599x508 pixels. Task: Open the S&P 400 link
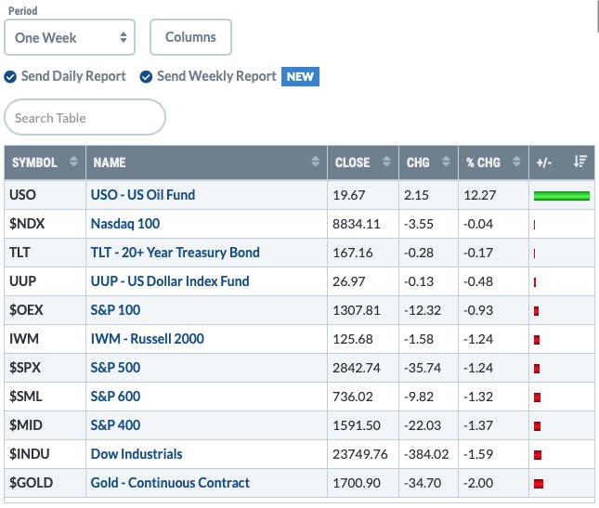pyautogui.click(x=115, y=425)
